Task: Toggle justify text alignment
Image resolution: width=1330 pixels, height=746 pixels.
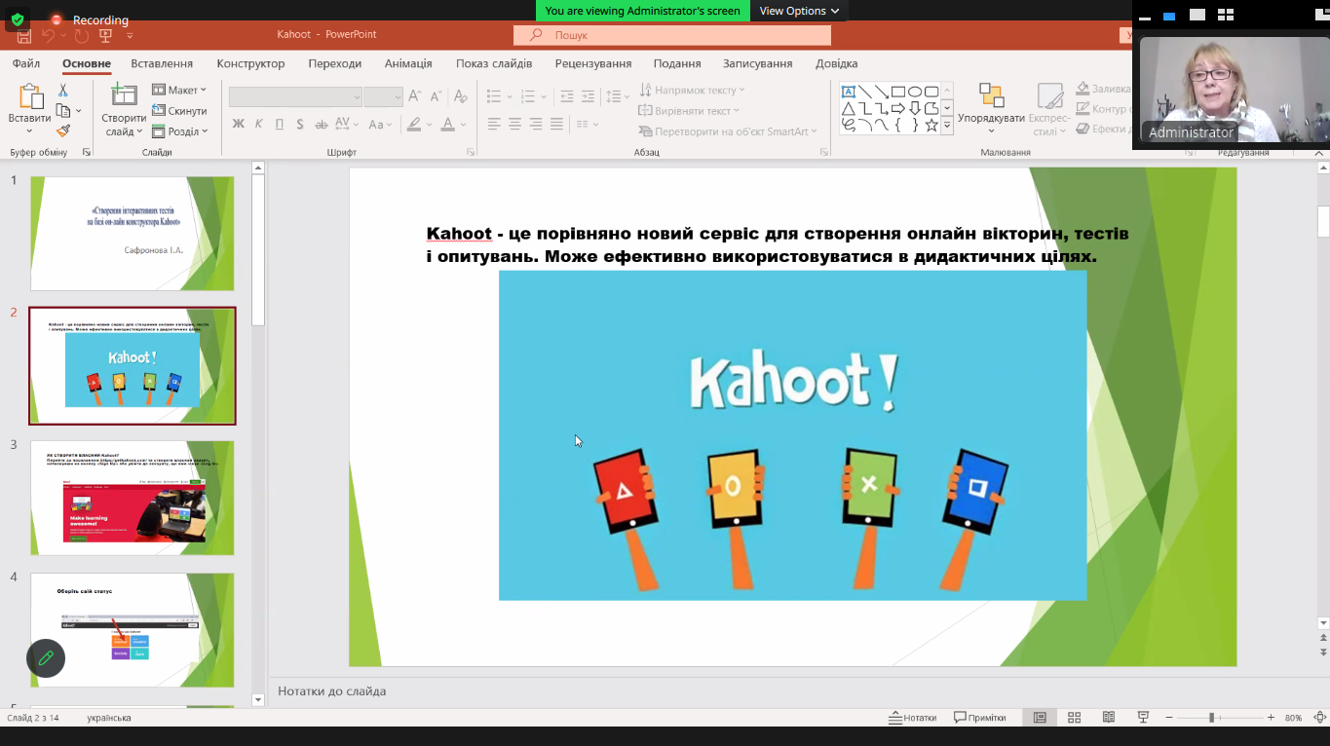Action: click(x=556, y=124)
